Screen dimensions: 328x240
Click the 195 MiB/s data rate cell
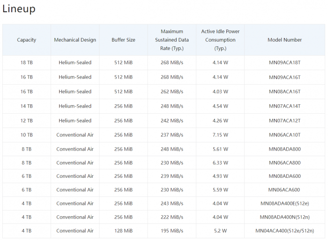coord(172,231)
